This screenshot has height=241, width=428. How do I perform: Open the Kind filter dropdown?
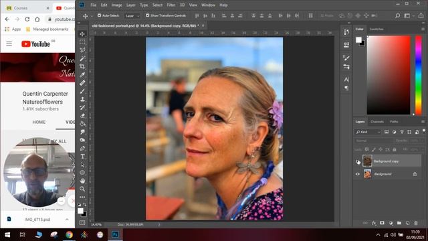368,132
